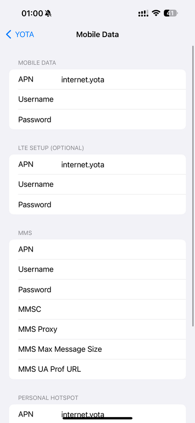195x423 pixels.
Task: Edit the LTE Setup APN field
Action: click(97, 164)
